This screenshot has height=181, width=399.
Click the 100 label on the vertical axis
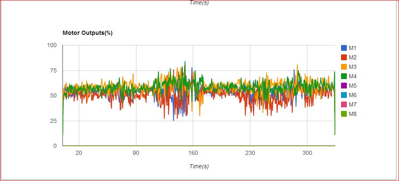[51, 45]
